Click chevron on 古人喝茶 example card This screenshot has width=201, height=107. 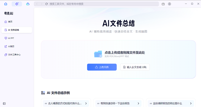86,103
